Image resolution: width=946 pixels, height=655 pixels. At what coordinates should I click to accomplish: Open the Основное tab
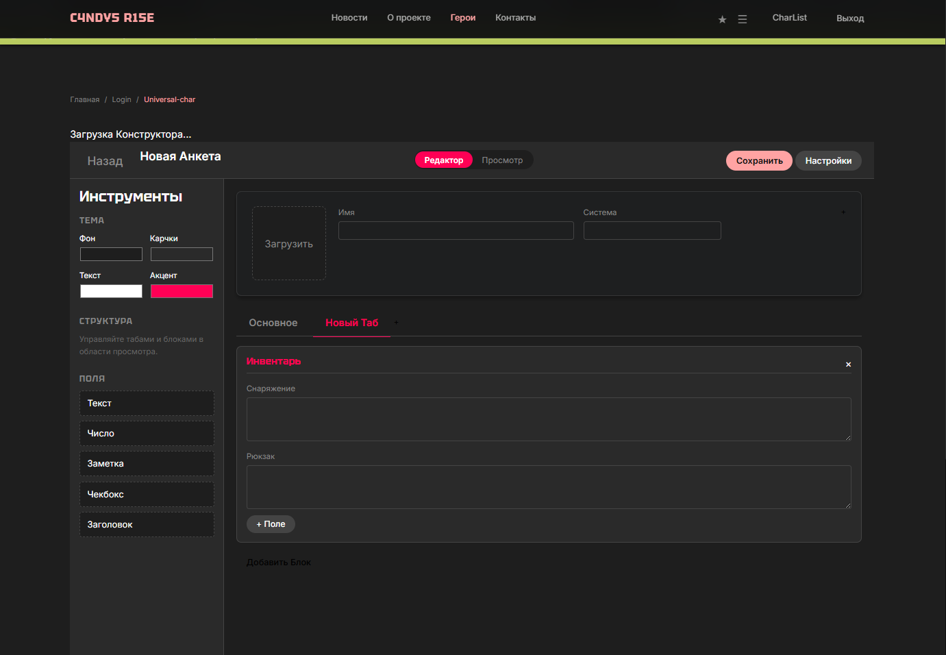click(x=273, y=323)
